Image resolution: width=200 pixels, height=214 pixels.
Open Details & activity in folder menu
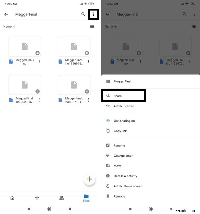pos(151,176)
